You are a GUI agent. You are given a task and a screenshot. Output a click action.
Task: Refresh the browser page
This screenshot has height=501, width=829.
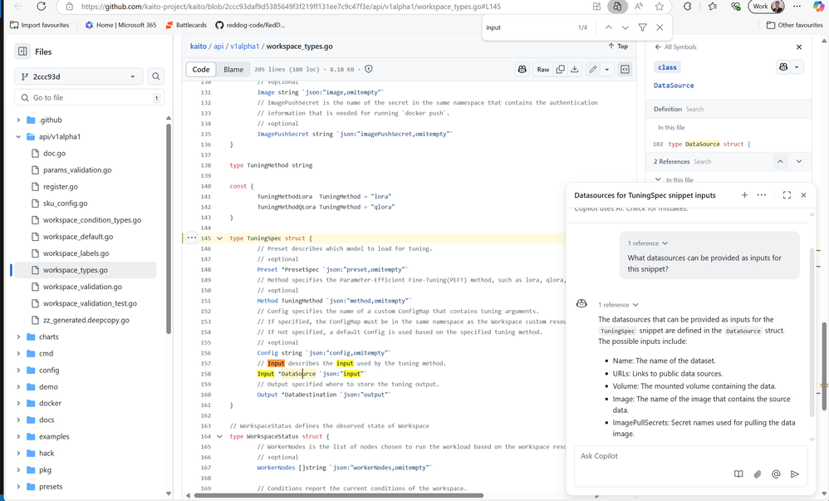coord(42,7)
